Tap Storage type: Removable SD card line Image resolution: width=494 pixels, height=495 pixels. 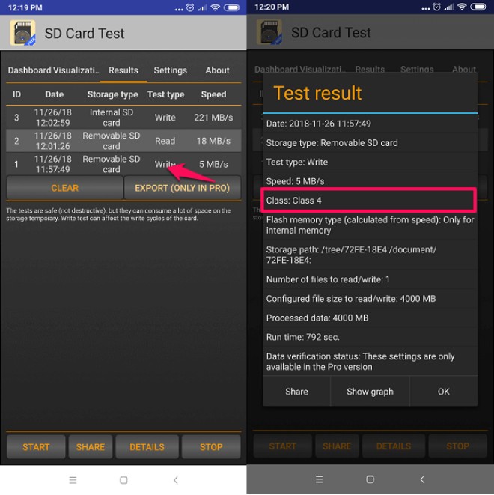[x=370, y=143]
